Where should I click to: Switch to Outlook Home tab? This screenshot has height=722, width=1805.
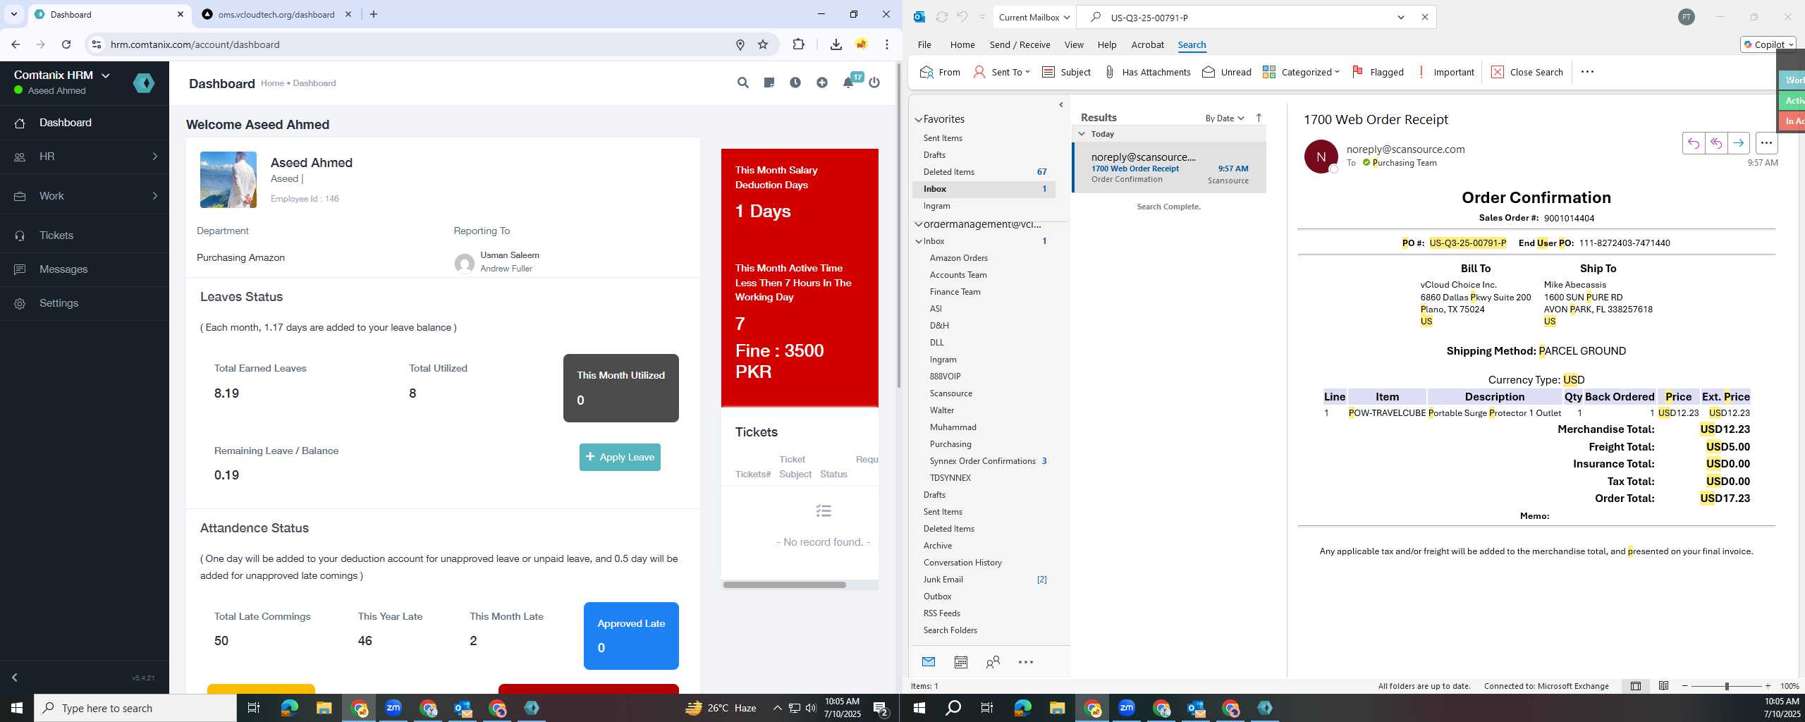[x=962, y=44]
